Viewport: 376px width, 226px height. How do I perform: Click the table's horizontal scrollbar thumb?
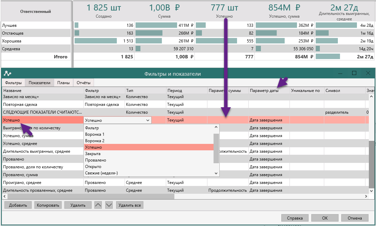(90, 196)
